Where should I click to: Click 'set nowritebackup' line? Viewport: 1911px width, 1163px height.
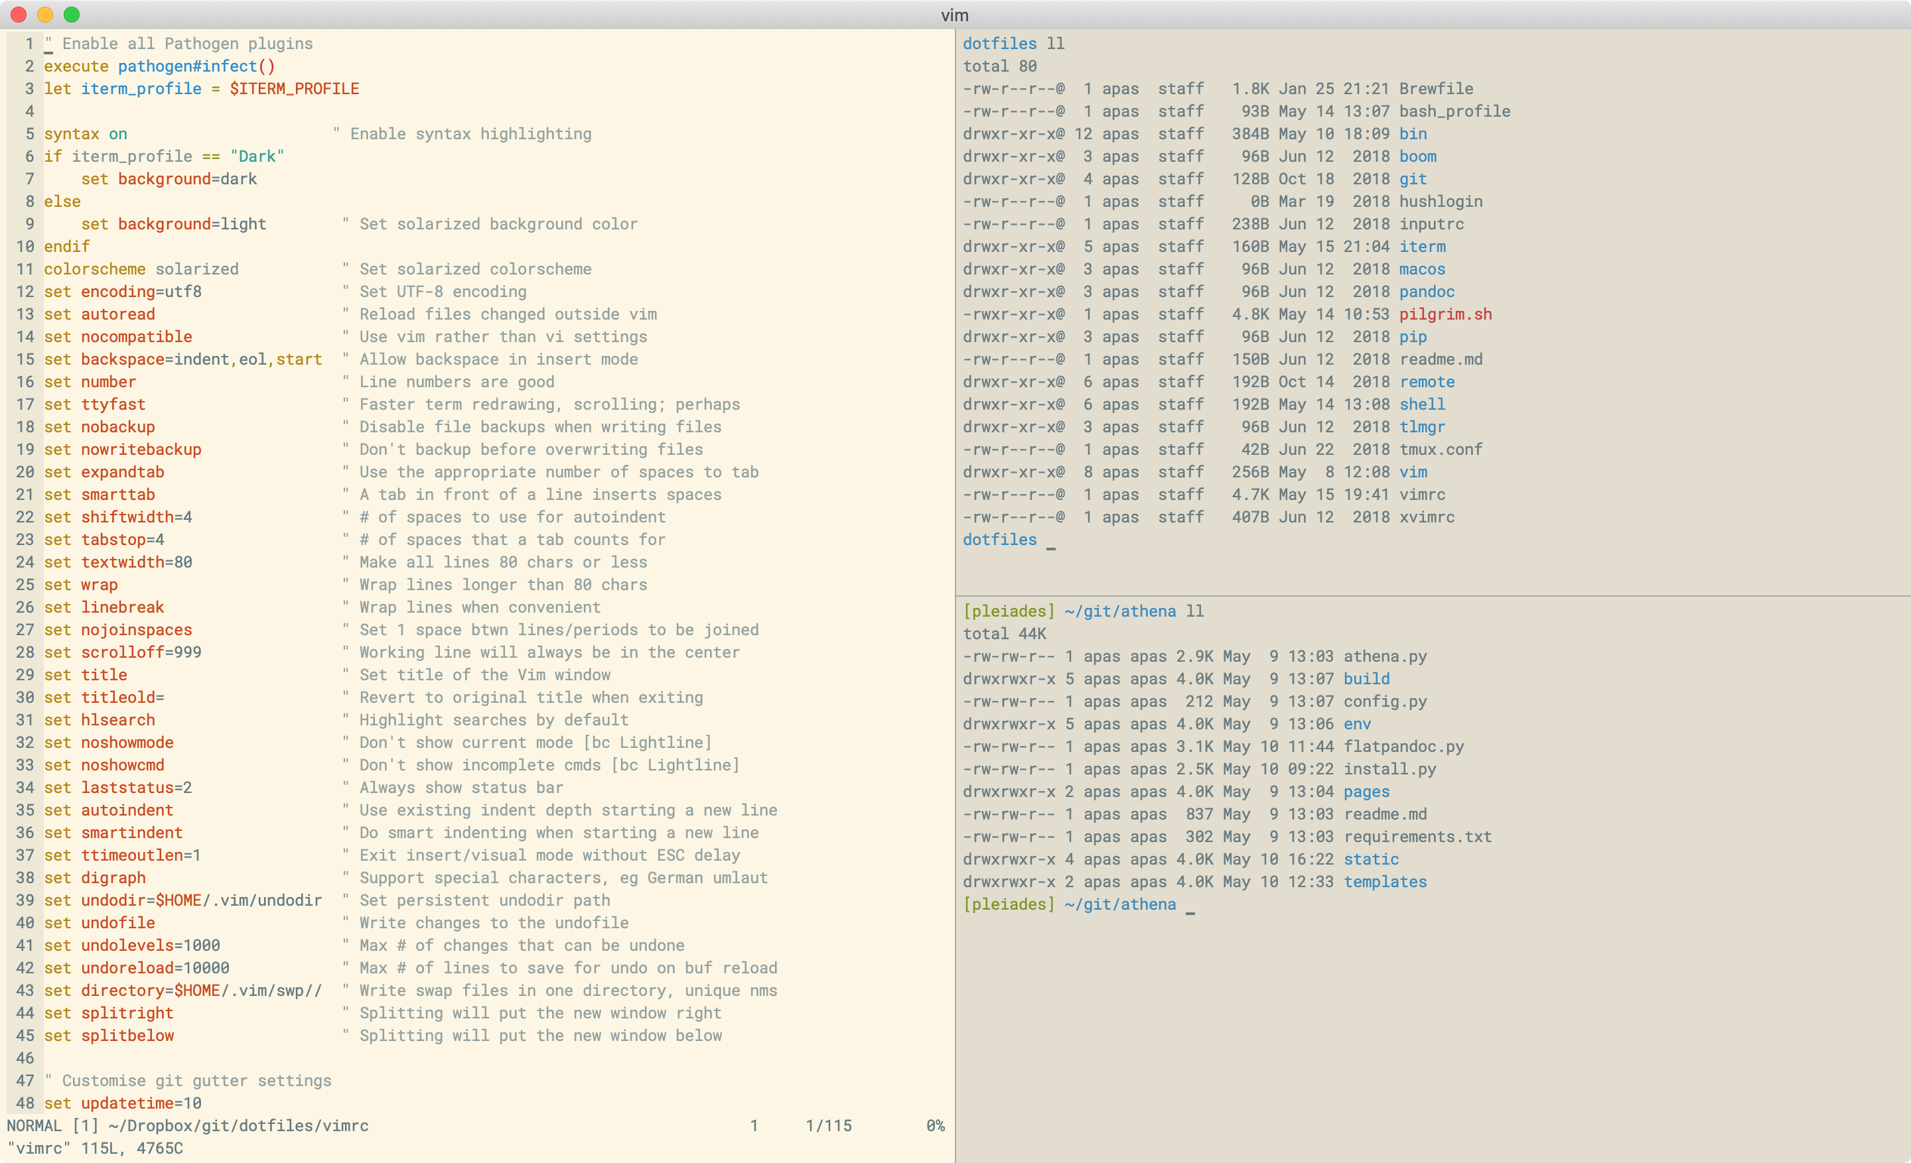coord(122,450)
